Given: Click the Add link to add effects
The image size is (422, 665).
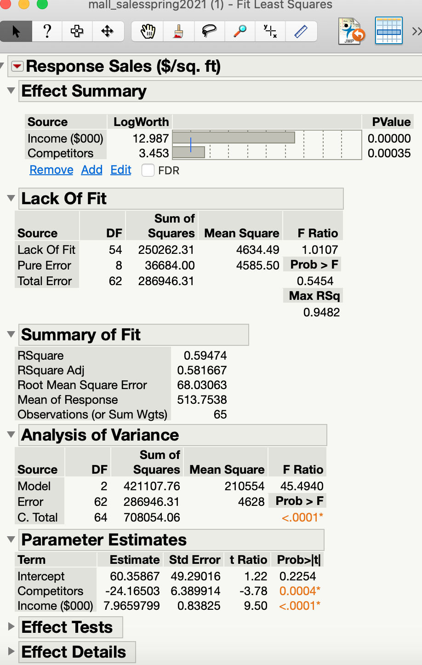Looking at the screenshot, I should pos(91,170).
